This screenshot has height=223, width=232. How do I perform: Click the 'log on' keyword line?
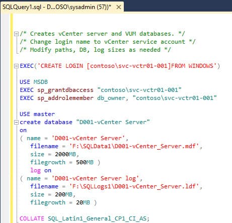click(x=41, y=170)
